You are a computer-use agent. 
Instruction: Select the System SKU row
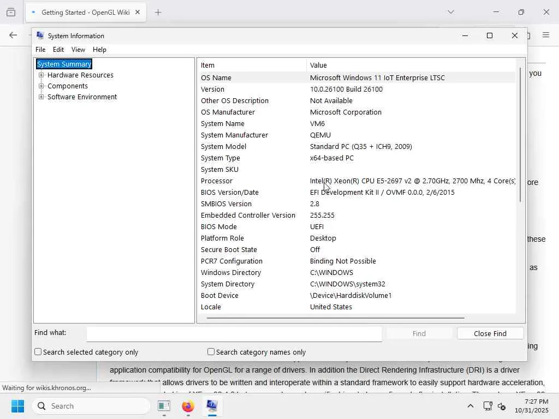click(356, 169)
